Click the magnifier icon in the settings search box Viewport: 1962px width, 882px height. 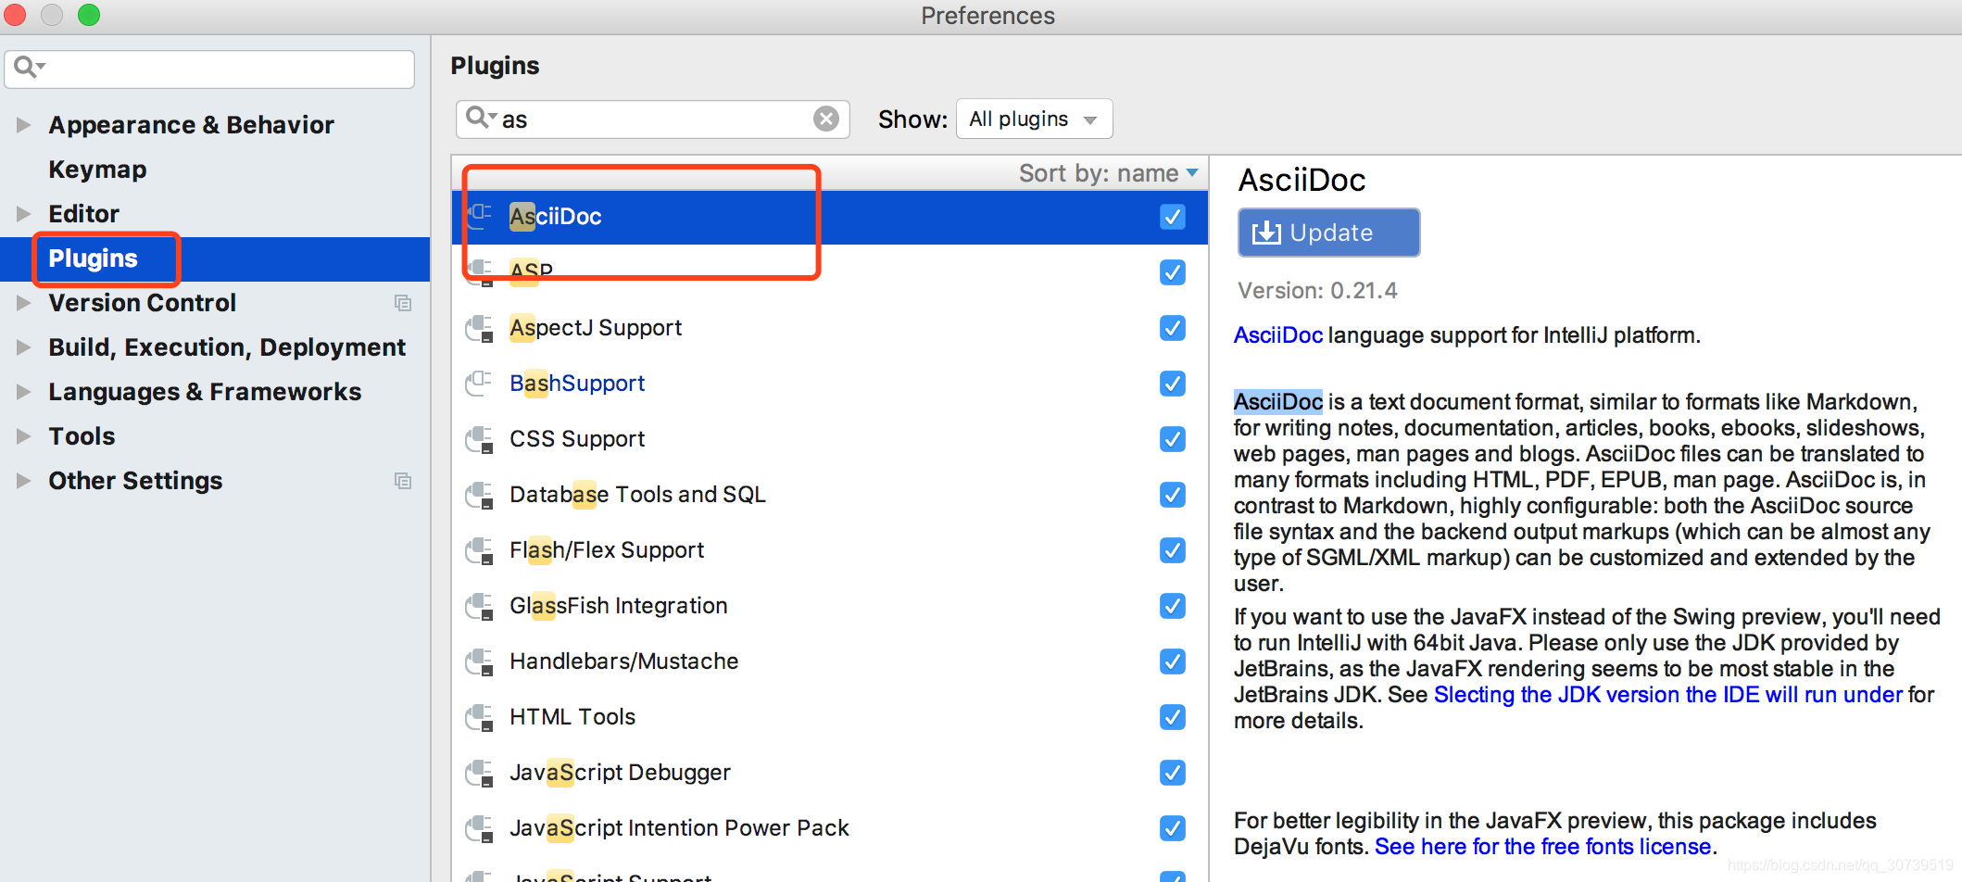click(x=29, y=68)
